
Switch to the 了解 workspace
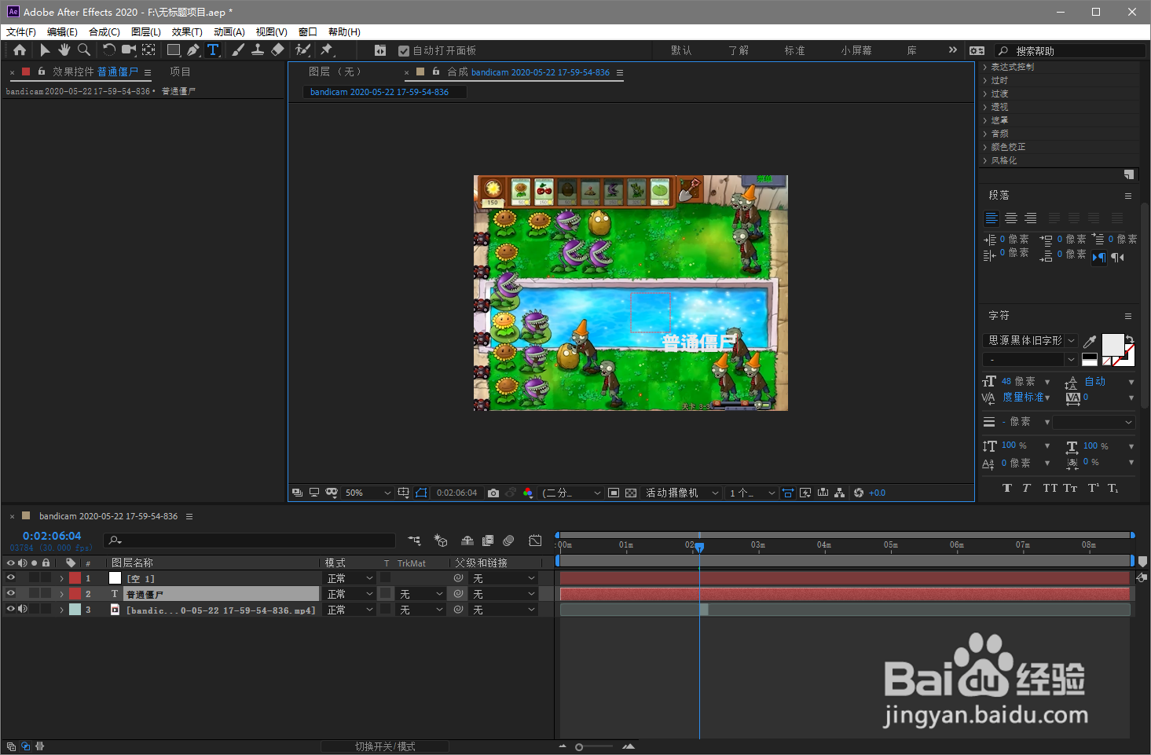tap(739, 50)
